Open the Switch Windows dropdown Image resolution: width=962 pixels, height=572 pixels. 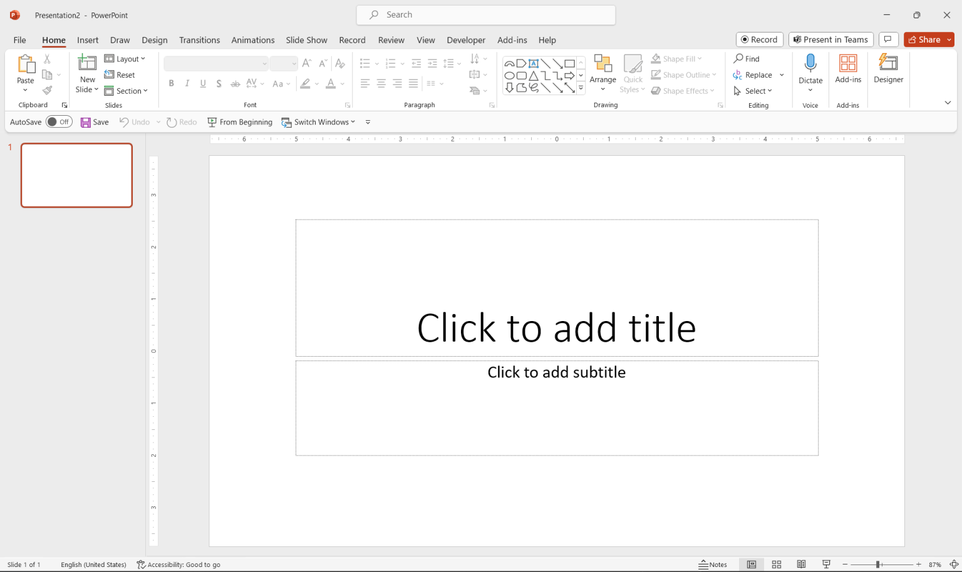(353, 121)
